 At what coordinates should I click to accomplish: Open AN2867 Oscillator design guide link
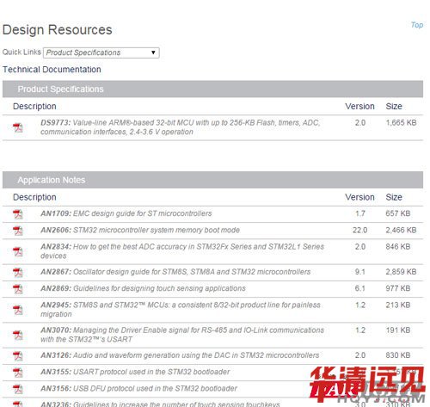(175, 272)
